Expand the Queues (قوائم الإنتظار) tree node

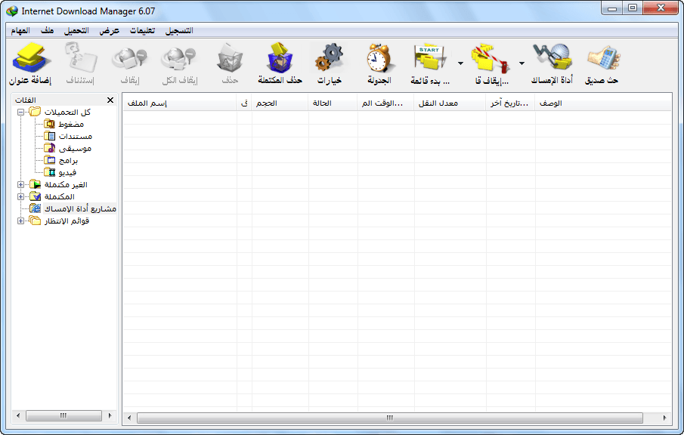pos(20,221)
